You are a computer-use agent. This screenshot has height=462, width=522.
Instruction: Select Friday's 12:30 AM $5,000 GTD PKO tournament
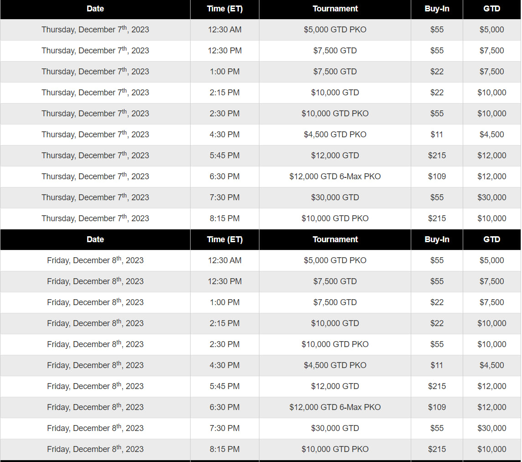(335, 260)
